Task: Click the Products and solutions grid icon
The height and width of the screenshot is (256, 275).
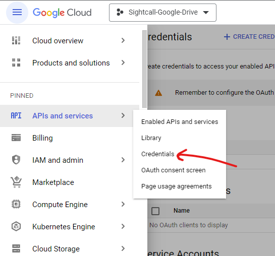Action: point(16,62)
